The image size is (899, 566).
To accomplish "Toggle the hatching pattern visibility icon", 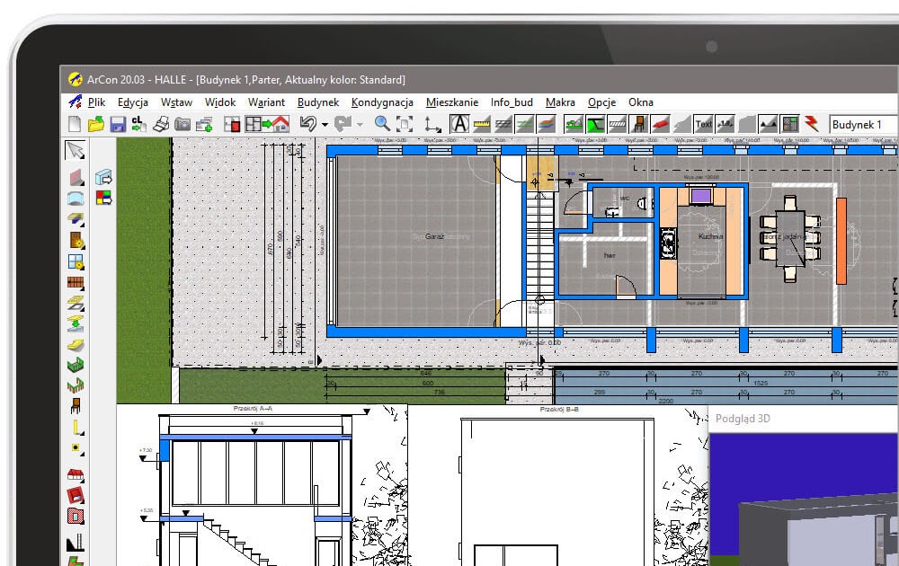I will [503, 124].
